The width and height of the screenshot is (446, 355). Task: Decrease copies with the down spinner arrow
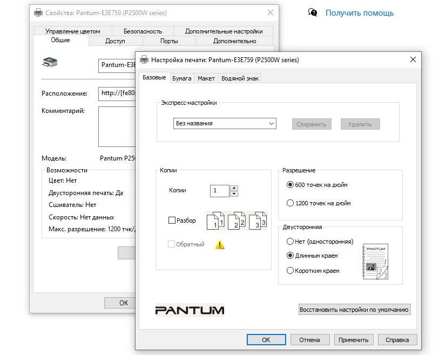point(234,194)
